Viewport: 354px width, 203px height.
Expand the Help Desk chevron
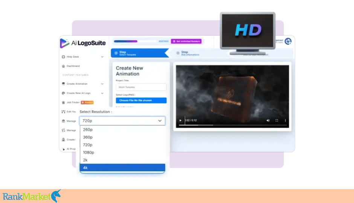coord(102,57)
